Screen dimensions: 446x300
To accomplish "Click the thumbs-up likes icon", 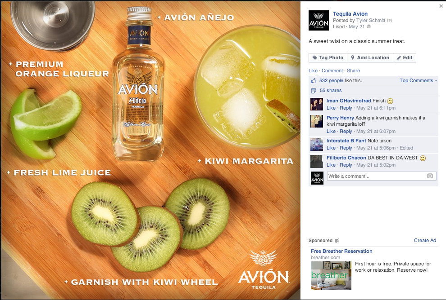I will [314, 81].
